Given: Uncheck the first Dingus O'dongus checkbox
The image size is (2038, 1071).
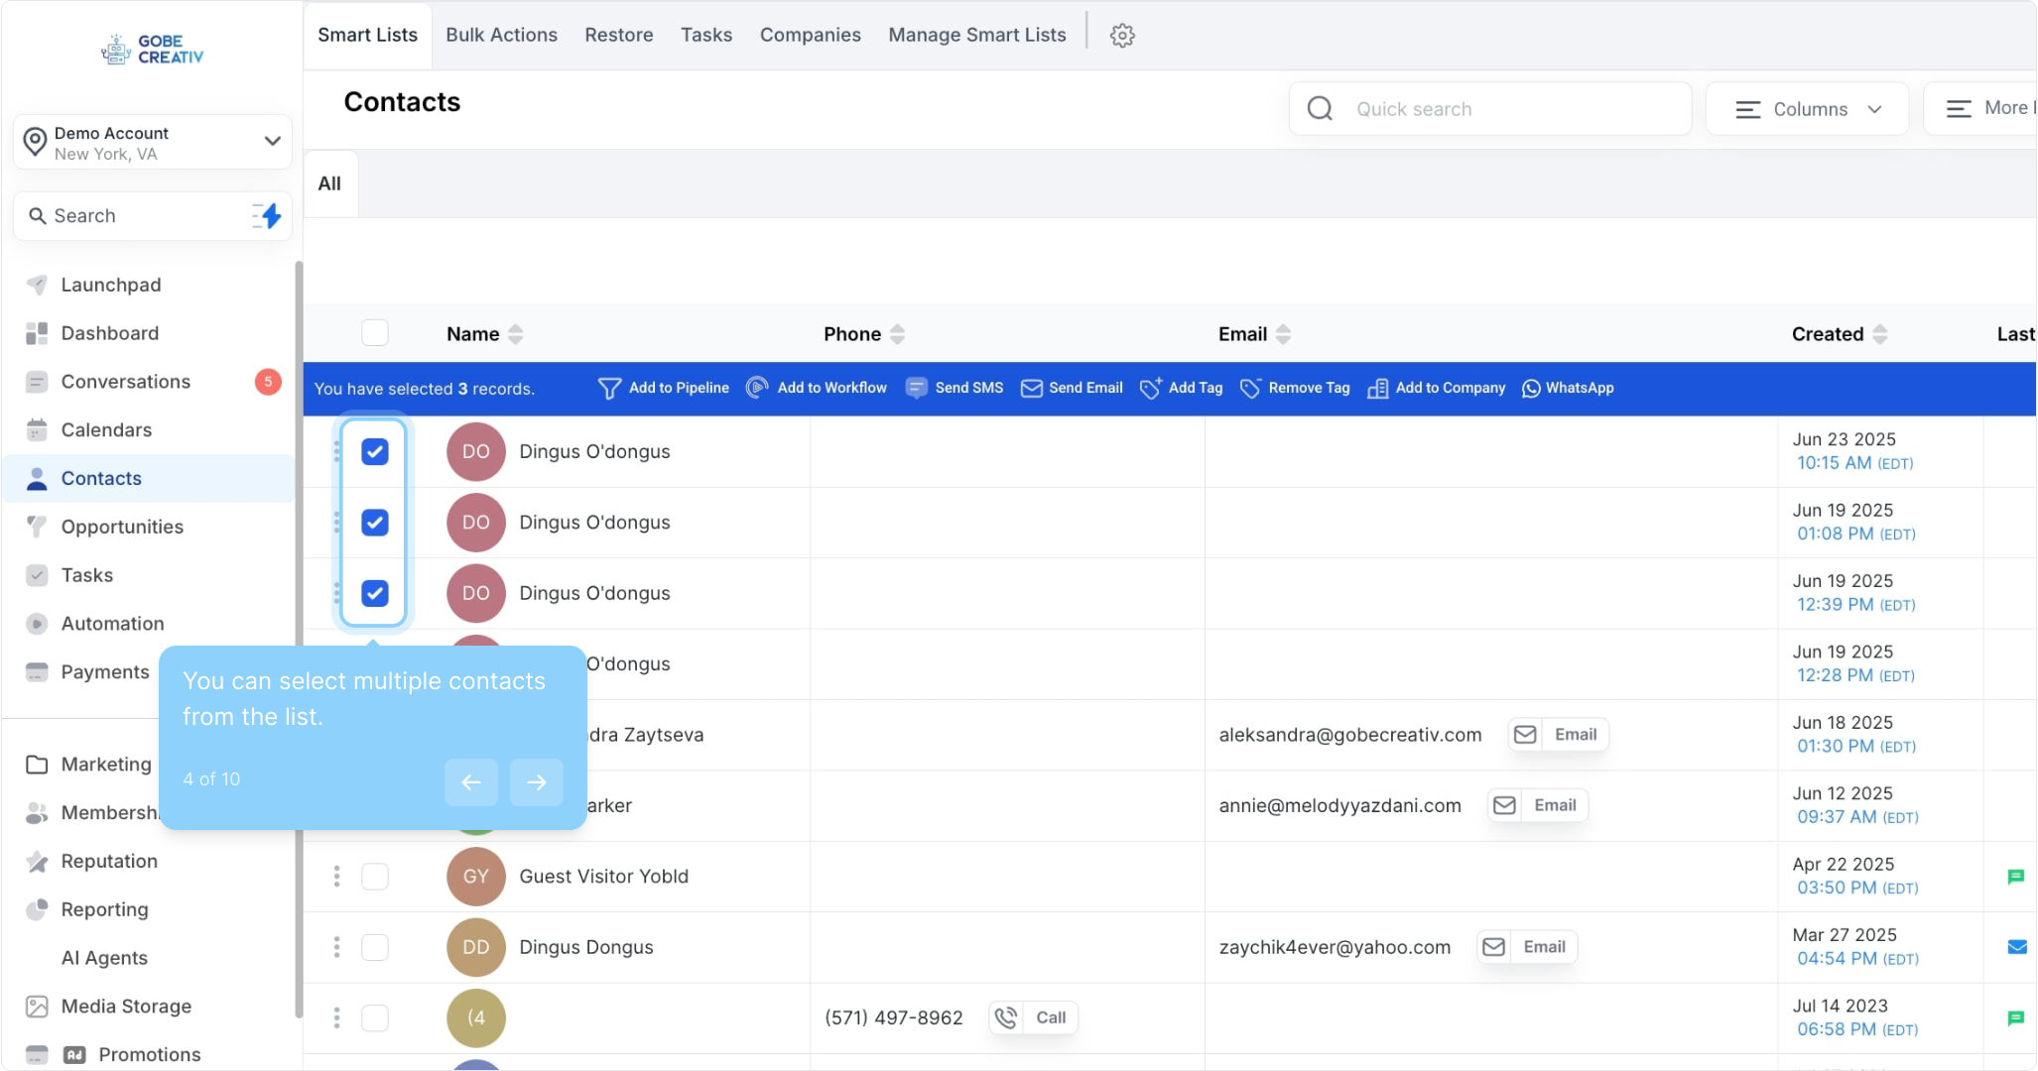Looking at the screenshot, I should coord(375,452).
